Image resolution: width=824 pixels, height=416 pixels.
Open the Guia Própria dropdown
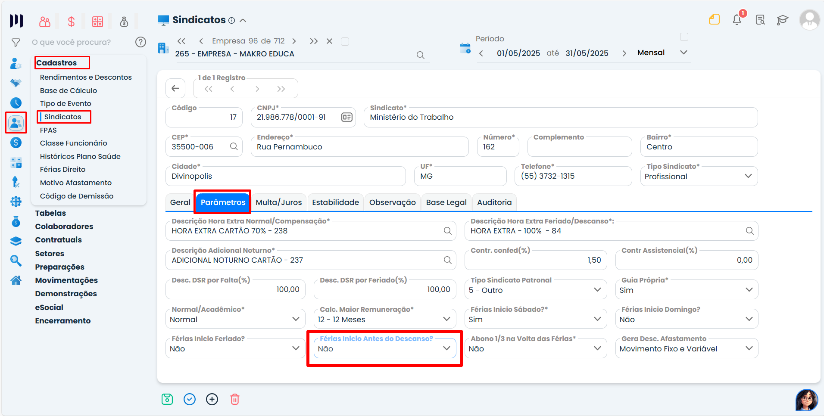(749, 290)
